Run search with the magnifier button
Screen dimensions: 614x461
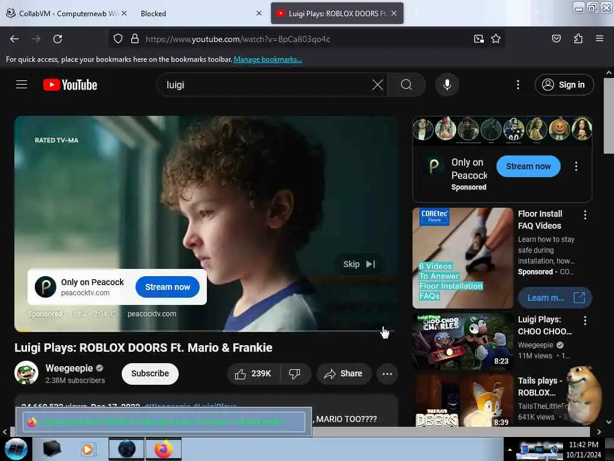tap(407, 85)
